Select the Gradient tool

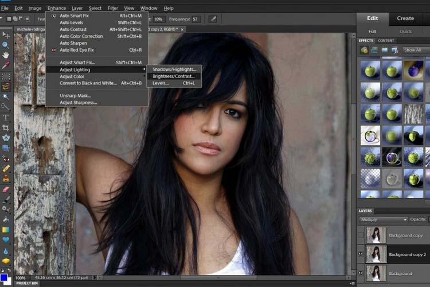click(x=6, y=230)
